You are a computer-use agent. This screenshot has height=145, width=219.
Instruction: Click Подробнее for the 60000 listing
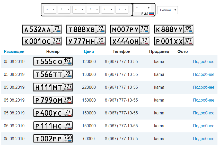[x=204, y=139]
